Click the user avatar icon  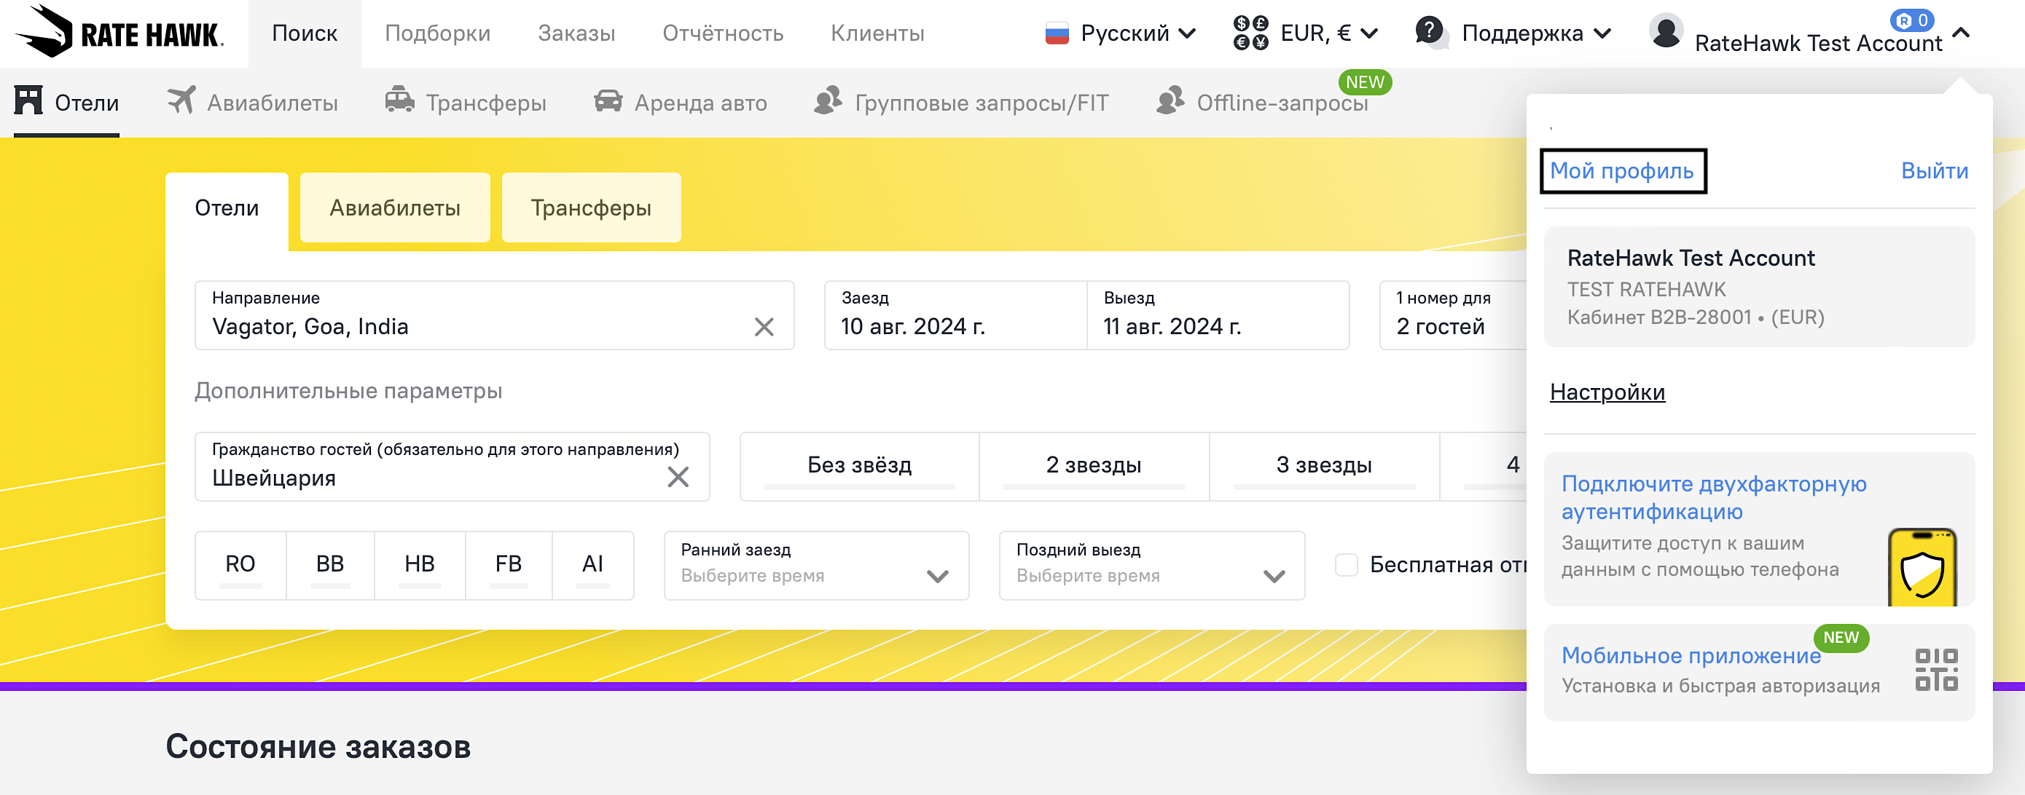pyautogui.click(x=1665, y=32)
